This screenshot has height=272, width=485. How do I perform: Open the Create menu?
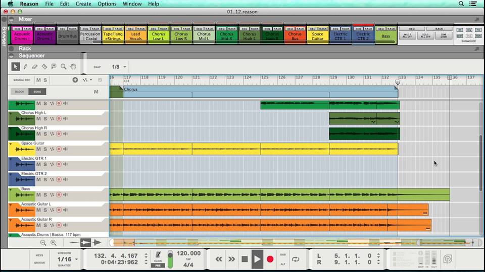pos(83,4)
